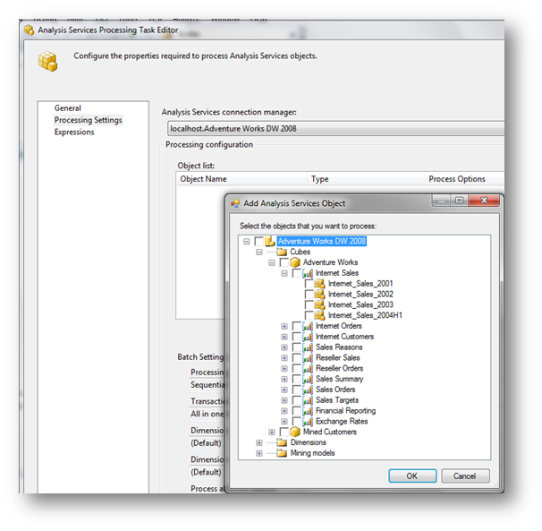The image size is (542, 531).
Task: Click the Reseller Sales measure group icon
Action: tap(308, 358)
